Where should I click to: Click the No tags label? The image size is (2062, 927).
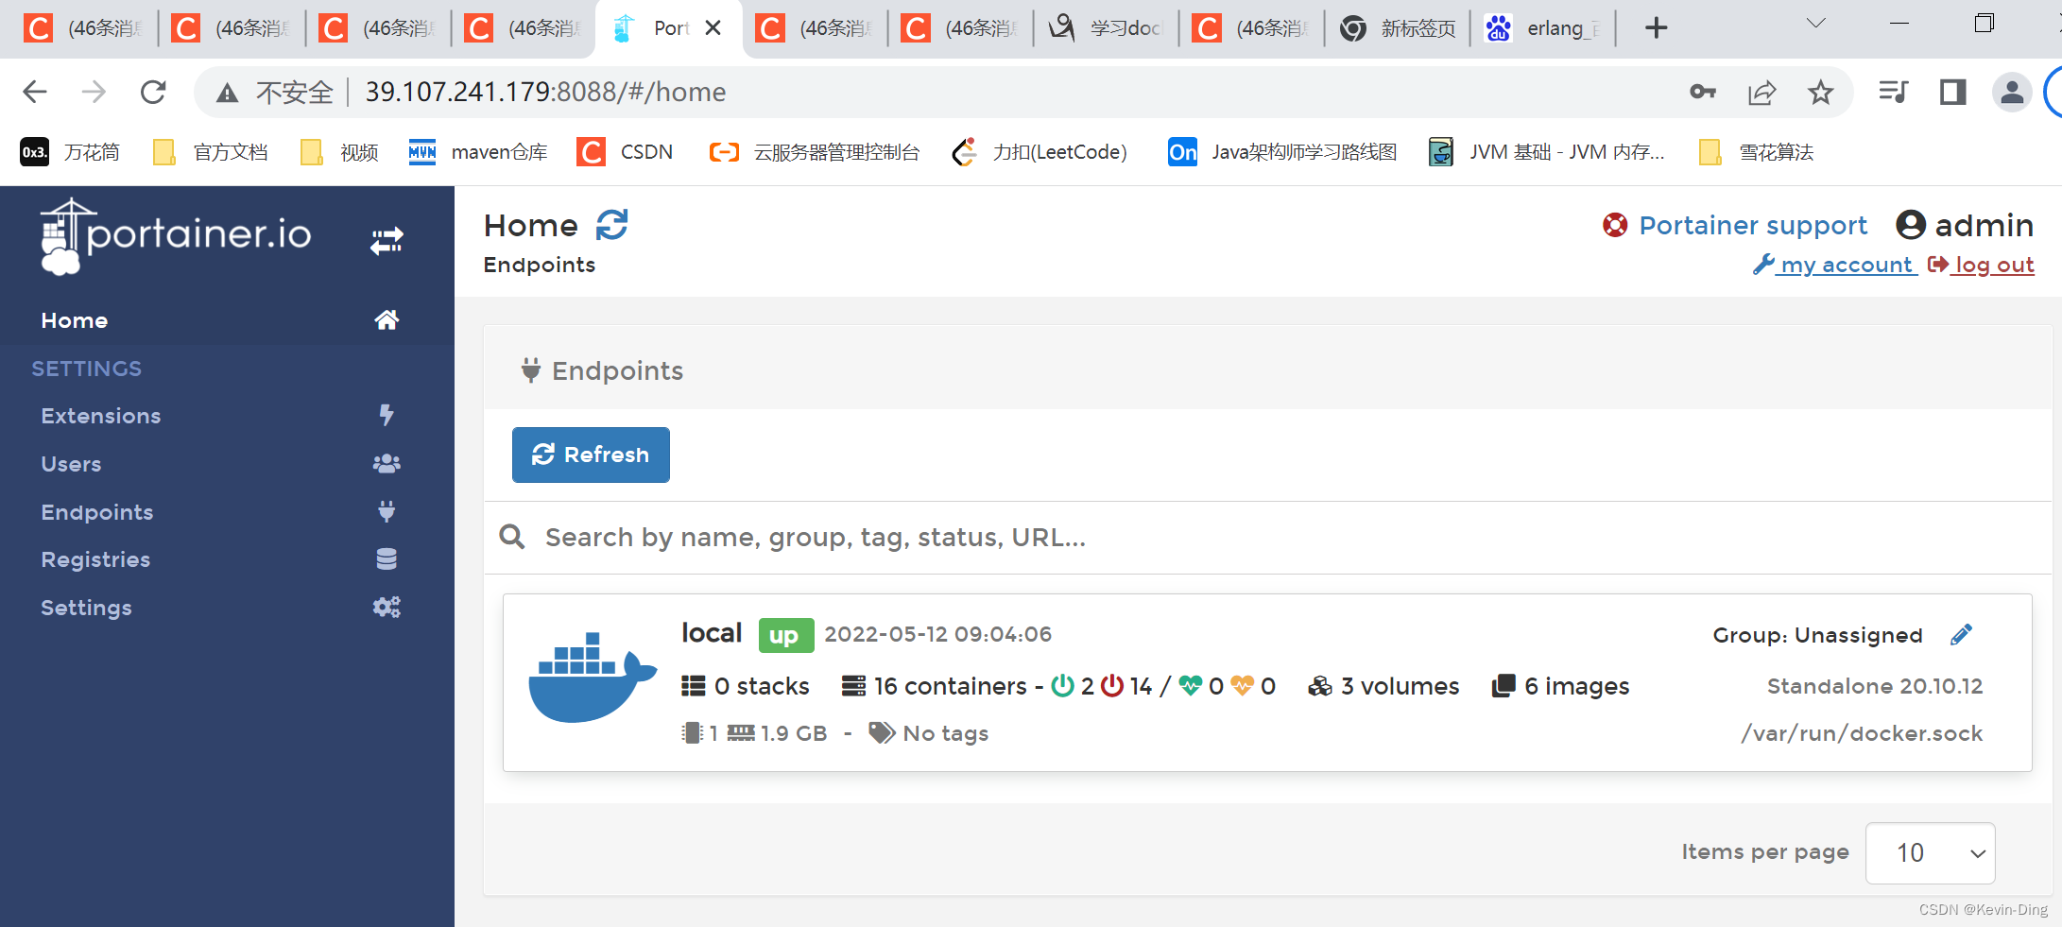click(928, 733)
